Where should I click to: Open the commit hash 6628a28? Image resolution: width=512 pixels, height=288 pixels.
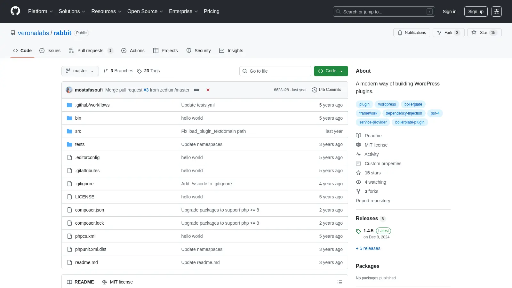(x=281, y=90)
